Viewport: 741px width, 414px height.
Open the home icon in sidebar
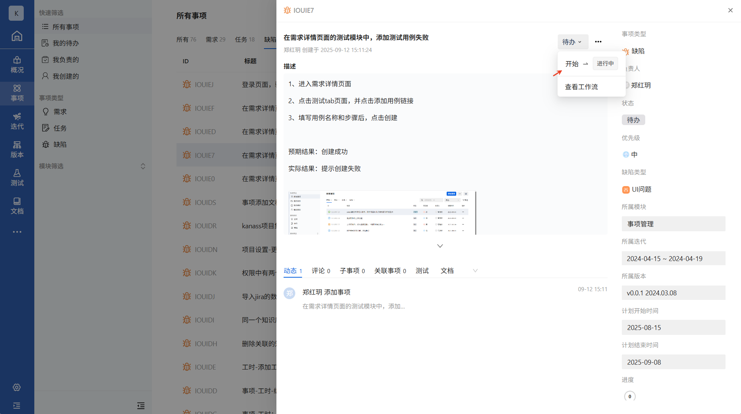click(17, 36)
